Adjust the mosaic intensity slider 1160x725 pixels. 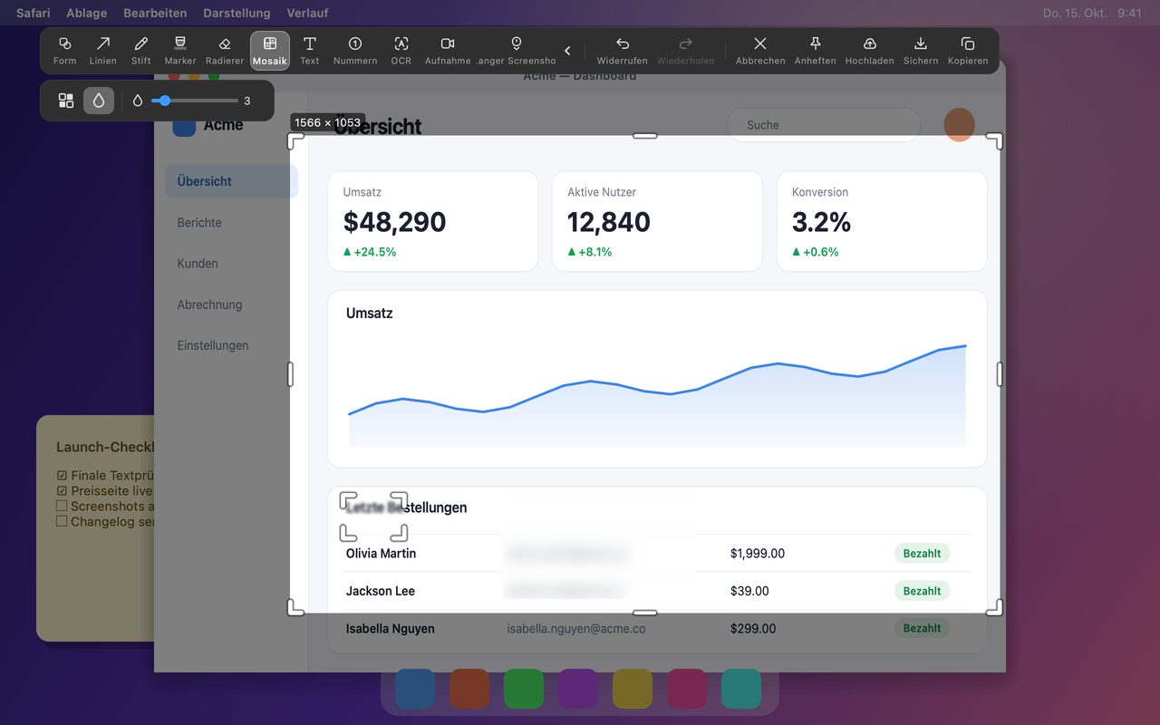coord(194,101)
